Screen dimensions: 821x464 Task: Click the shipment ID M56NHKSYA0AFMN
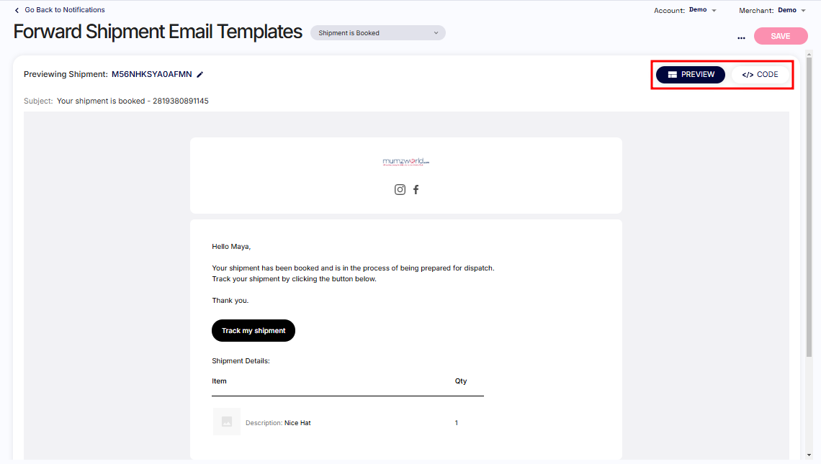click(152, 74)
